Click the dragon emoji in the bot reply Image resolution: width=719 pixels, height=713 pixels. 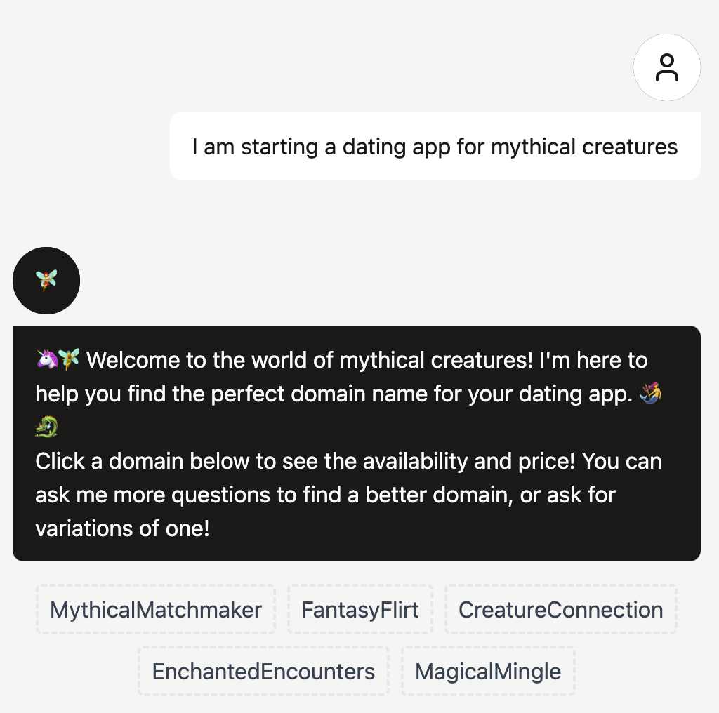click(x=46, y=427)
